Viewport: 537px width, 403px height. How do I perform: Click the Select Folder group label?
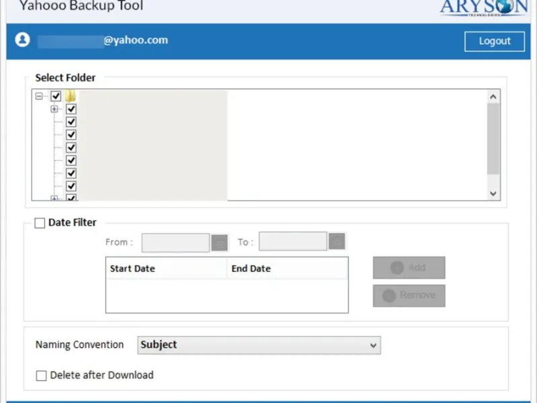click(x=65, y=78)
